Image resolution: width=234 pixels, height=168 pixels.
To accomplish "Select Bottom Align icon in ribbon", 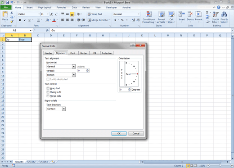I will [x=72, y=14].
